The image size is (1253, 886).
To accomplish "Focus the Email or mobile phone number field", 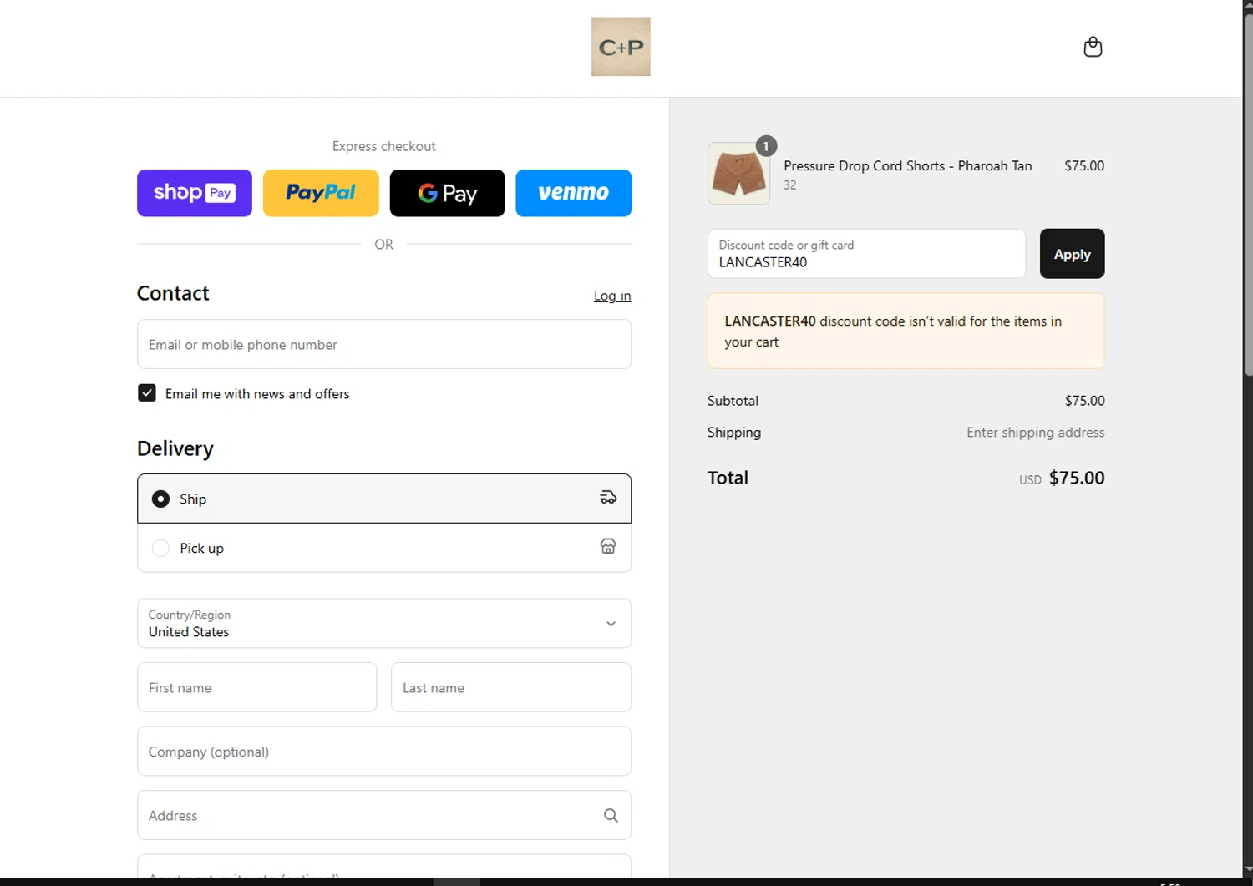I will pyautogui.click(x=384, y=344).
